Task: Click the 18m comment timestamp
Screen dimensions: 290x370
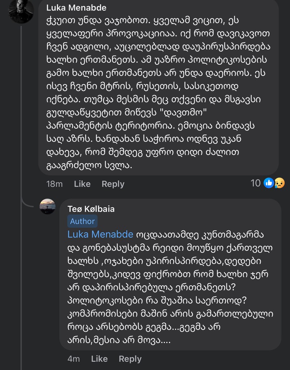Action: click(54, 184)
